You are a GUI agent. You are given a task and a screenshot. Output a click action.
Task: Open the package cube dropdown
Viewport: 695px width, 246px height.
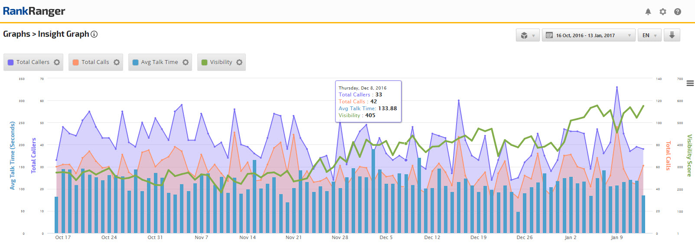528,35
